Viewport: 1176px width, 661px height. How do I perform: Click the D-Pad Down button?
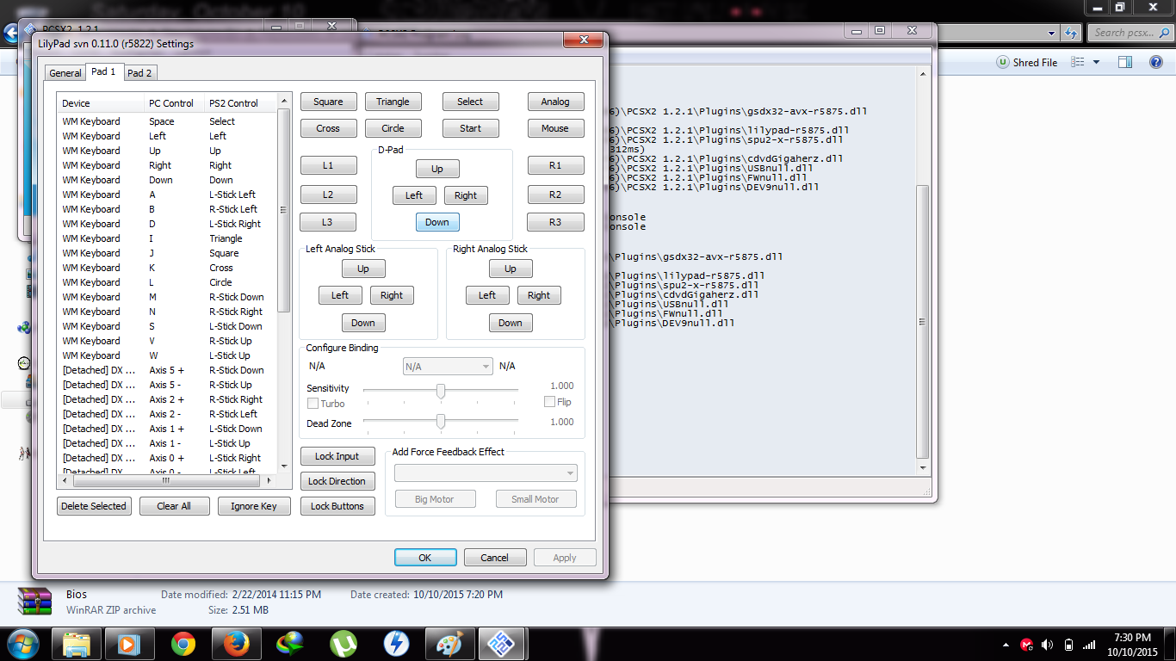(437, 222)
